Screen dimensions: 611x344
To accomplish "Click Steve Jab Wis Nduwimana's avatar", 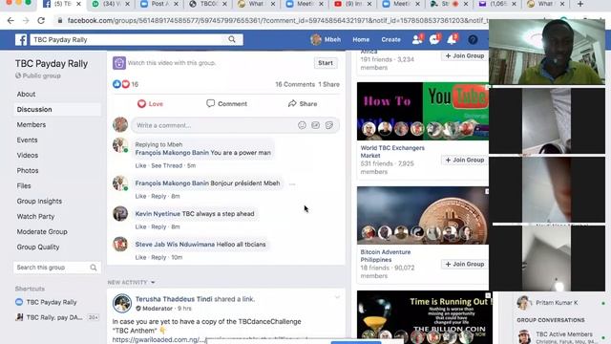I will 120,245.
